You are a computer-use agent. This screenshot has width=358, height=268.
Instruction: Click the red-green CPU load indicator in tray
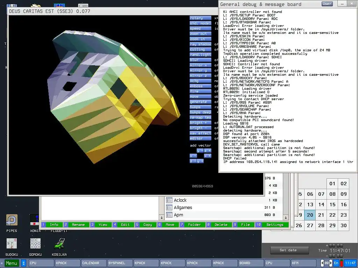coord(341,263)
